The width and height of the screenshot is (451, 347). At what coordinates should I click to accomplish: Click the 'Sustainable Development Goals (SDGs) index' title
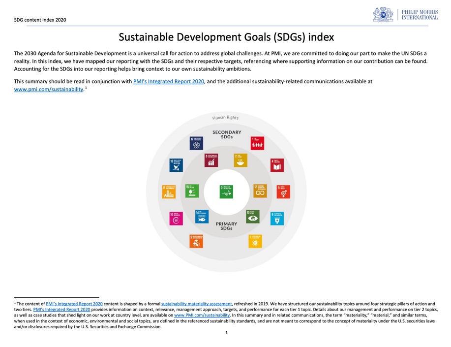pos(226,37)
